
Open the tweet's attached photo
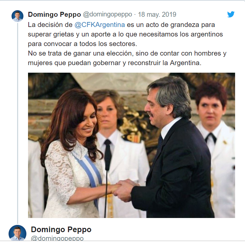pos(132,145)
